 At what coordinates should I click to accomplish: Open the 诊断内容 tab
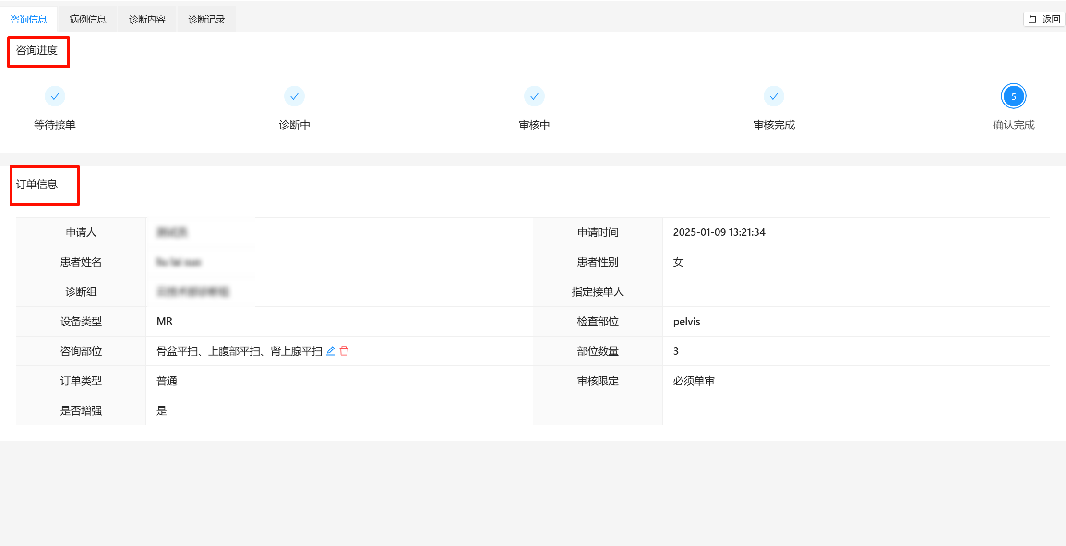(x=147, y=19)
